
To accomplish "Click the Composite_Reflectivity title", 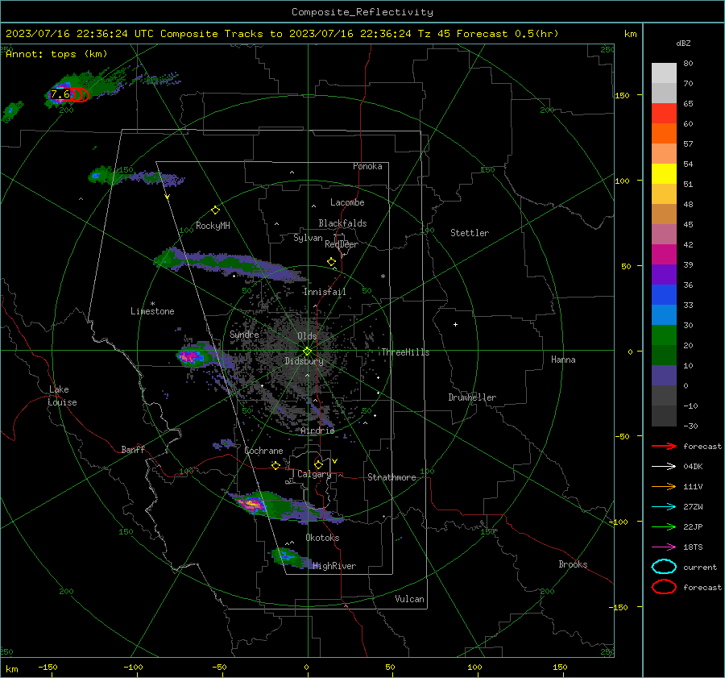I will 362,12.
